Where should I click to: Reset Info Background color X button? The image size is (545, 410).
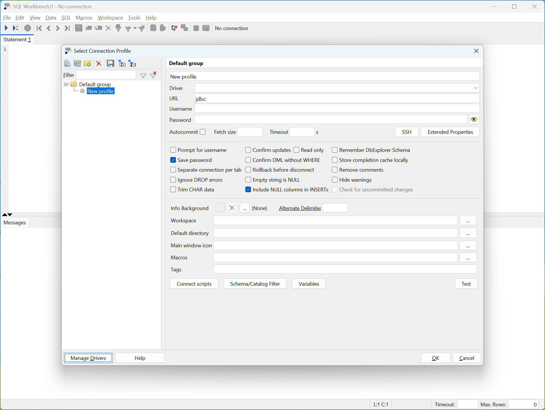coord(232,208)
